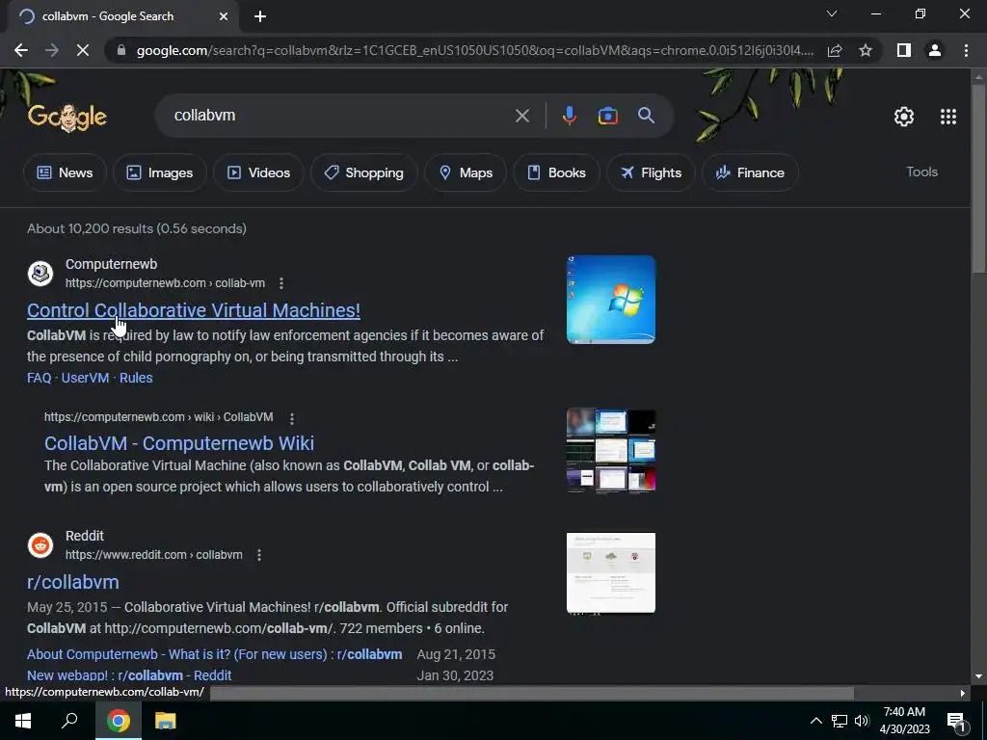Click the collabvm search input field
Screen dimensions: 987x740
(340, 116)
